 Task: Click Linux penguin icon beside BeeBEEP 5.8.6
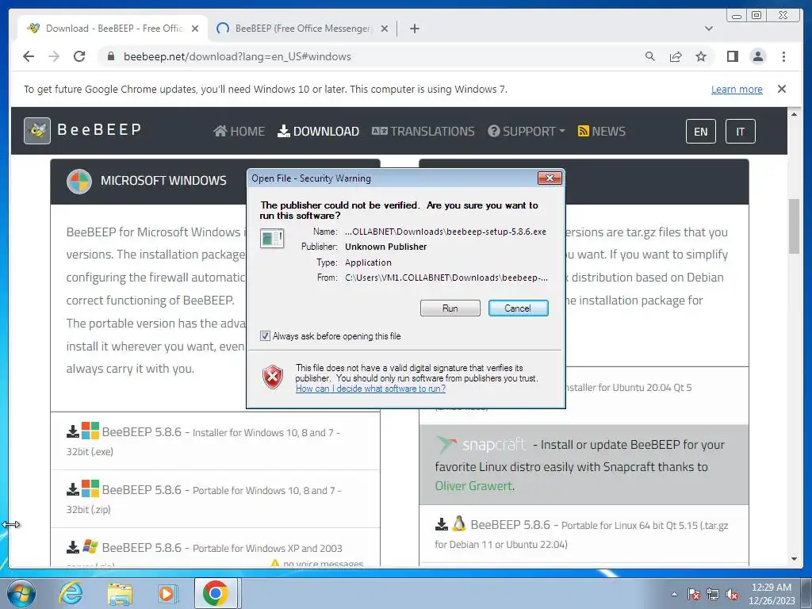(x=459, y=524)
